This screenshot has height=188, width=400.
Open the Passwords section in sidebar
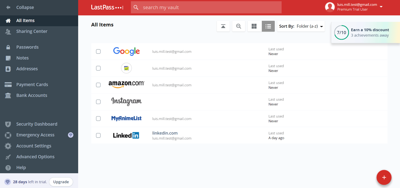(x=27, y=47)
